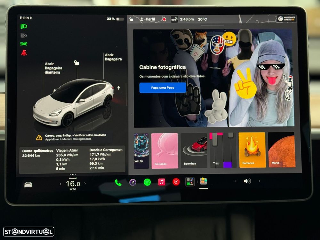Tap the Viagem Atual trip column
Screen dimensions: 320x240
click(x=67, y=160)
